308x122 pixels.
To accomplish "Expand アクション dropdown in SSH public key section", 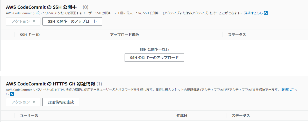I will (23, 21).
